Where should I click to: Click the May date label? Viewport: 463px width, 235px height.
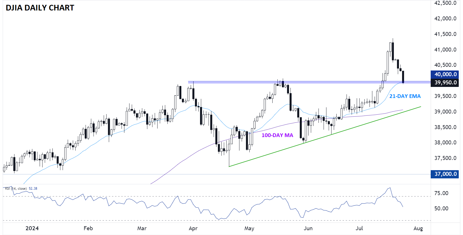(249, 228)
